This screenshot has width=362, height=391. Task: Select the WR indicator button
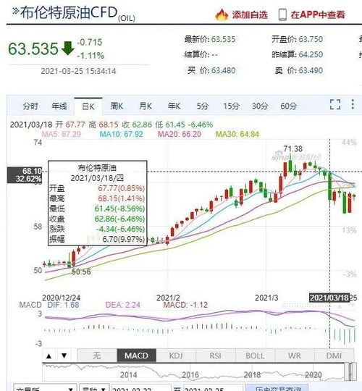(x=295, y=356)
